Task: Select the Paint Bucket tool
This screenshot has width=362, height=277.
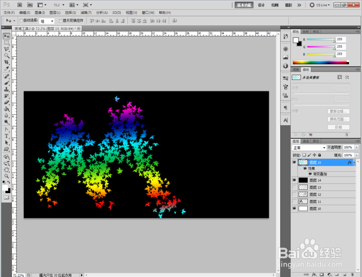Action: pyautogui.click(x=7, y=109)
